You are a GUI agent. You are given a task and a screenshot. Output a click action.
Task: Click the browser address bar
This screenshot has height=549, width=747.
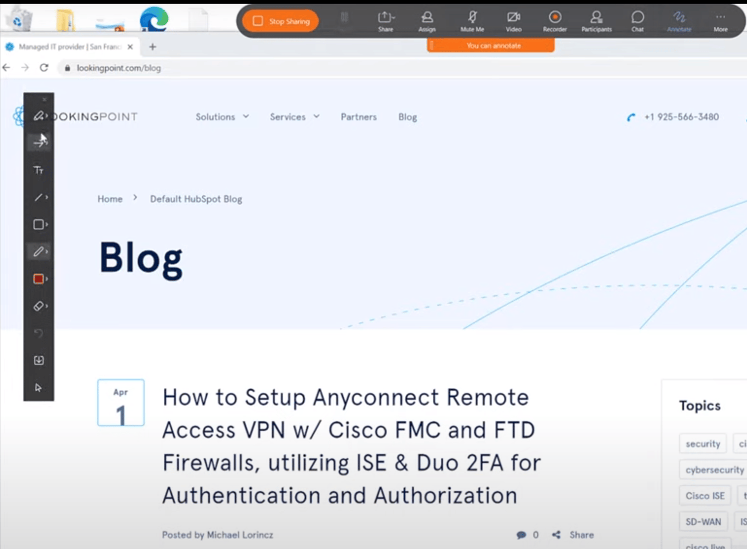pos(120,68)
